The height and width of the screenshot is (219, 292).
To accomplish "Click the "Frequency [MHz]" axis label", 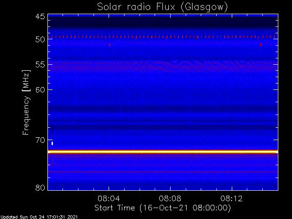I will click(26, 102).
